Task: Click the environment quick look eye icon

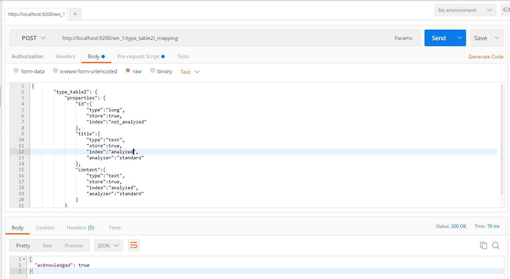Action: 506,10
